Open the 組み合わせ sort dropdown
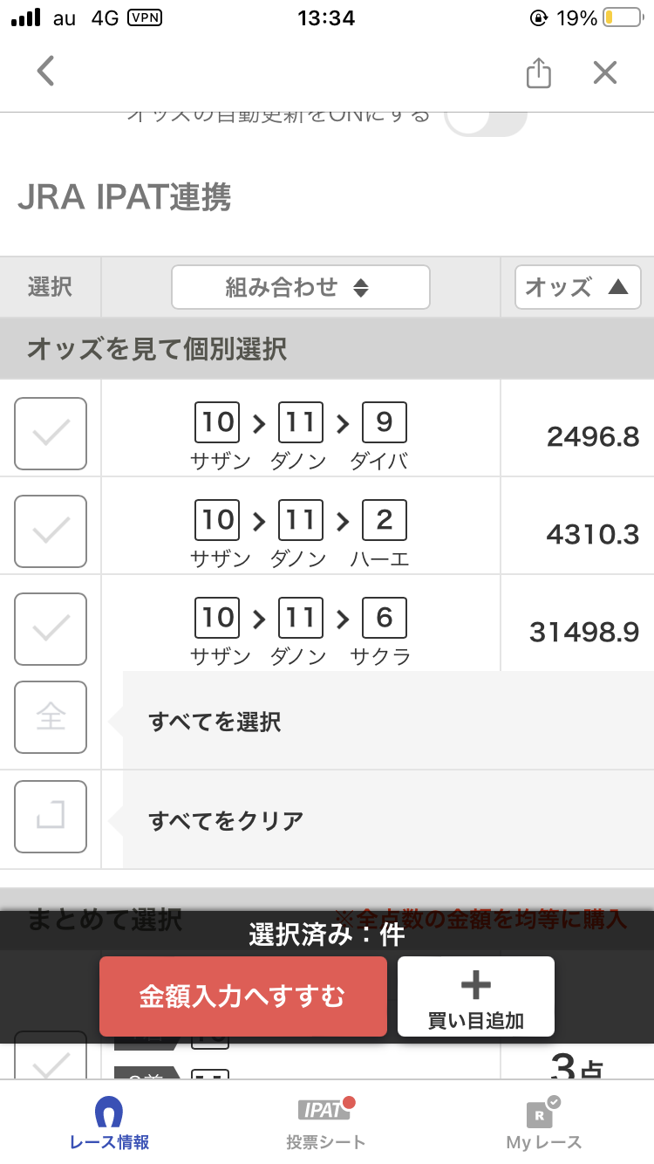Screen dimensions: 654x1164 tap(301, 287)
